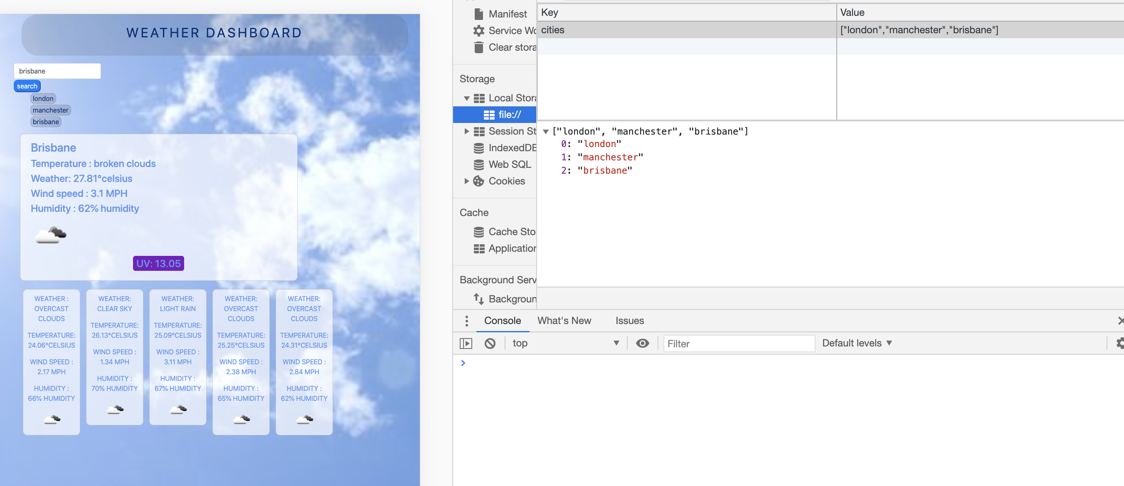The height and width of the screenshot is (486, 1124).
Task: Toggle the console sidebar open
Action: [466, 343]
